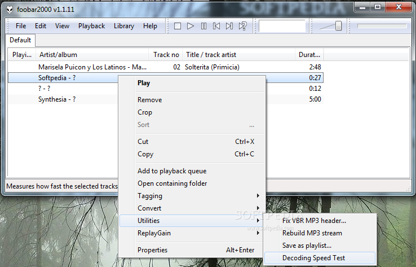Select Add to playback queue
Viewport: 416px width, 267px height.
coord(192,171)
